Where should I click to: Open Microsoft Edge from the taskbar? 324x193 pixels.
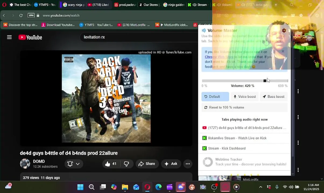click(159, 187)
